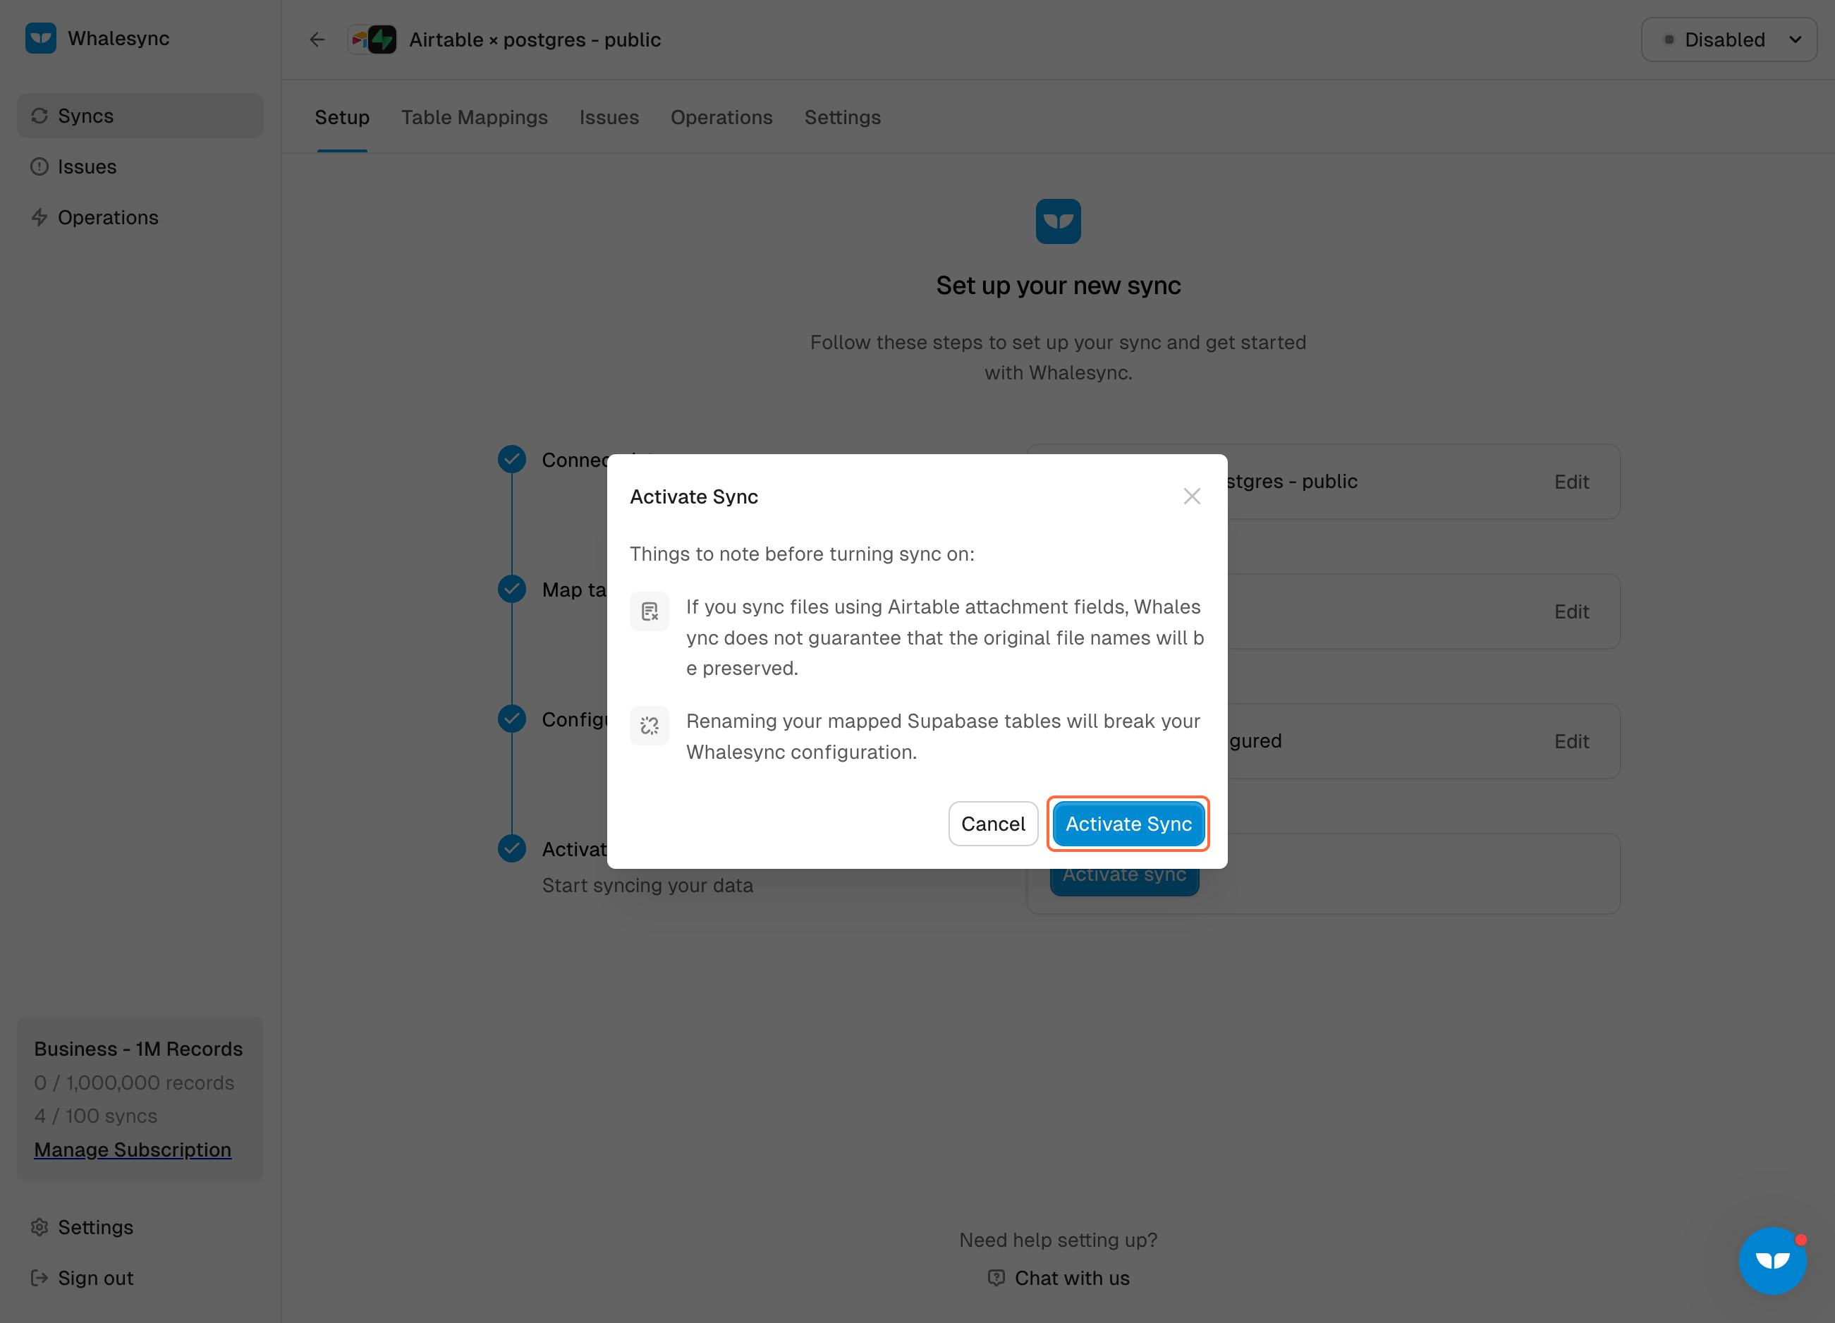Click the 'Need help setting up?' text
Viewport: 1835px width, 1323px height.
1059,1240
